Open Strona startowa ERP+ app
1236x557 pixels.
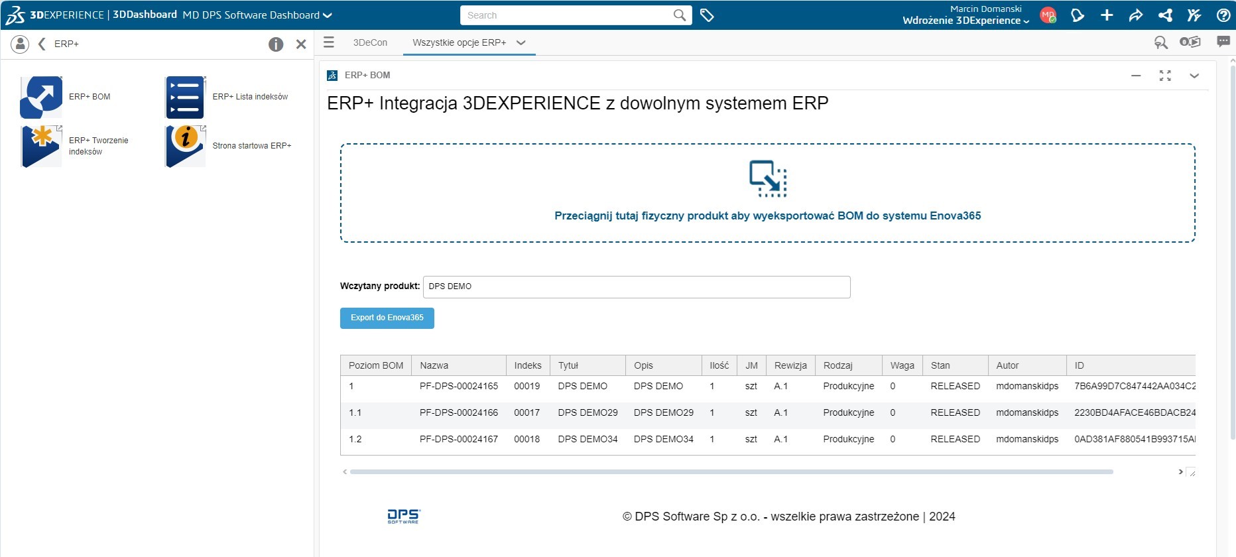(185, 146)
